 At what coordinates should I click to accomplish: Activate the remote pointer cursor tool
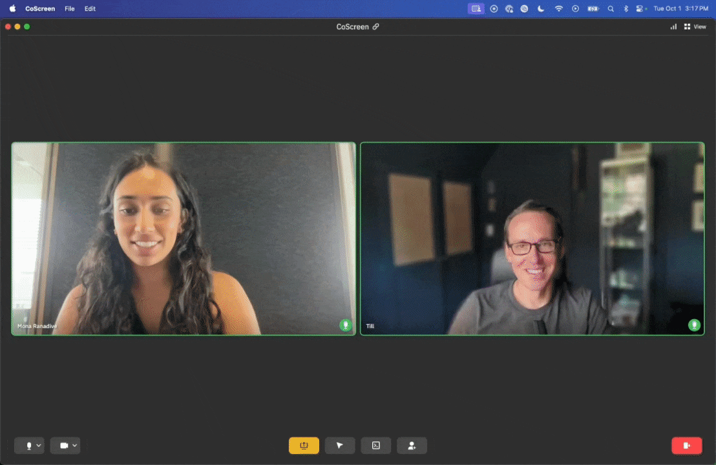340,446
